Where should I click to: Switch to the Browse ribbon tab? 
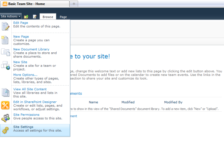48,17
